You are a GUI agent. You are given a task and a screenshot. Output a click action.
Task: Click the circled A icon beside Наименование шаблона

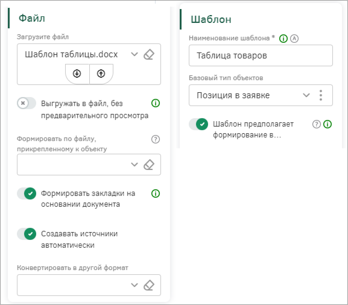tap(294, 39)
